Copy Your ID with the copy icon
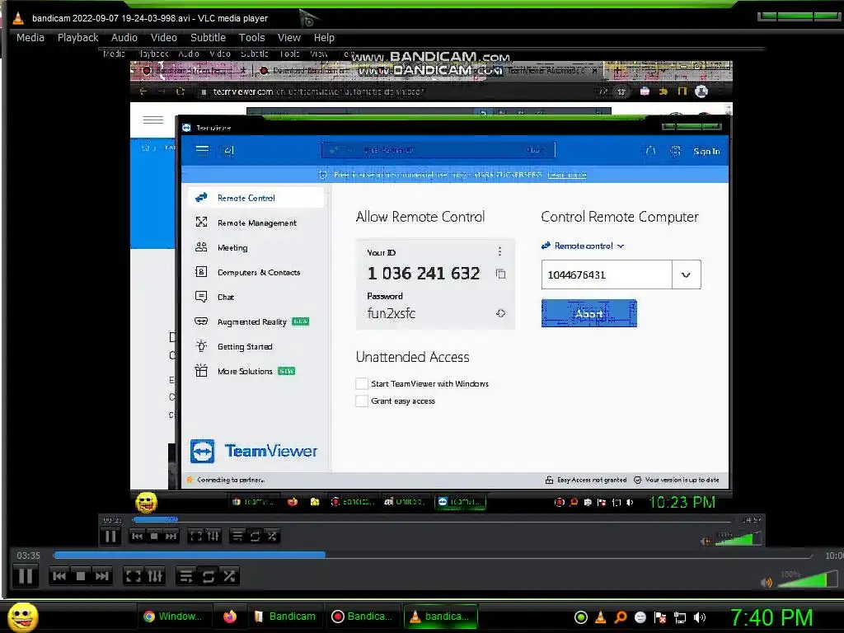 tap(500, 274)
